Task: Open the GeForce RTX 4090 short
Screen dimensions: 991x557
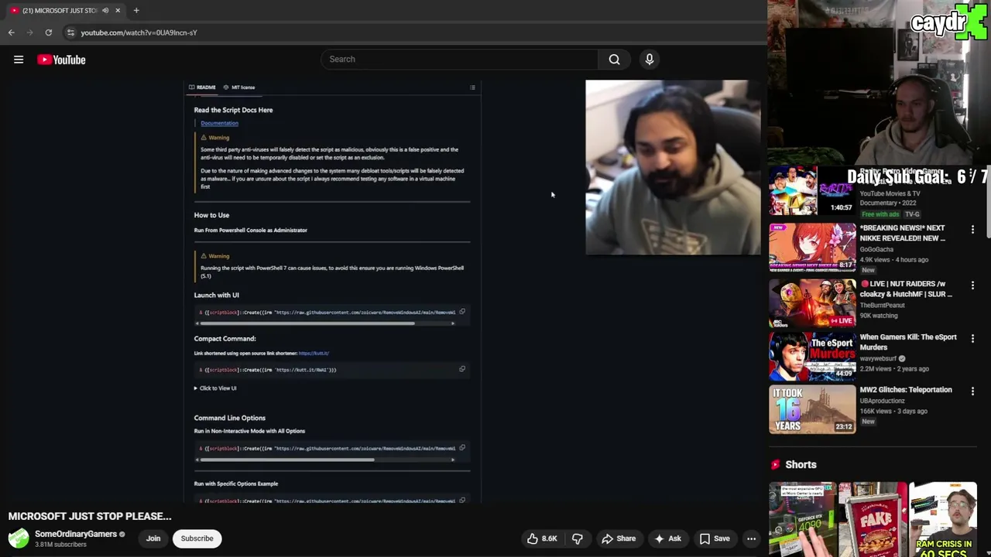Action: (x=802, y=519)
